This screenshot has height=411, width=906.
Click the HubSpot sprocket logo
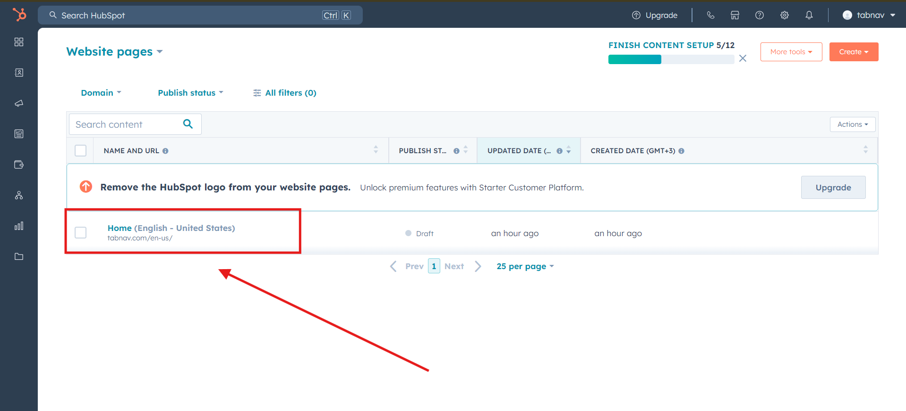pos(19,15)
